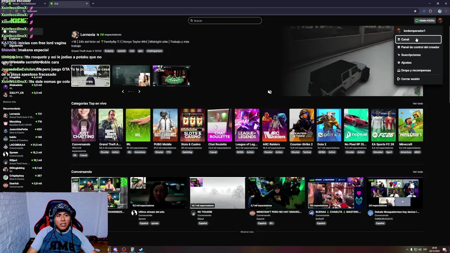Open MINECRAFT PERO NO HAY GRAVEDAD stream

[277, 193]
